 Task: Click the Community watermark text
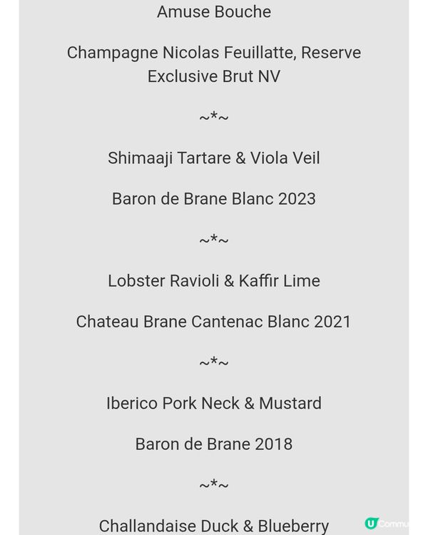(x=394, y=524)
